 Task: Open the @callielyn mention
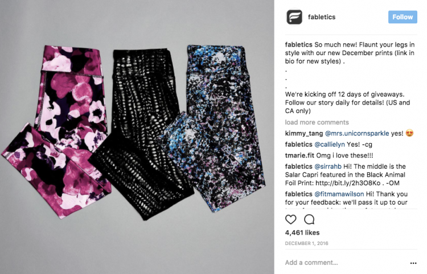pyautogui.click(x=330, y=144)
